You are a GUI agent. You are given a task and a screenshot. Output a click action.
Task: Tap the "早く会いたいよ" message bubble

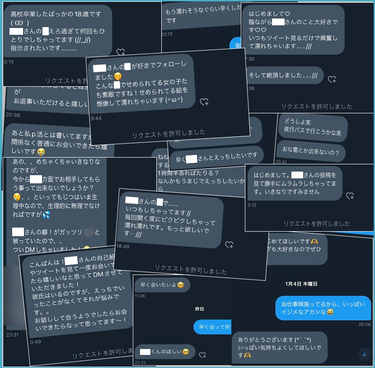click(162, 285)
